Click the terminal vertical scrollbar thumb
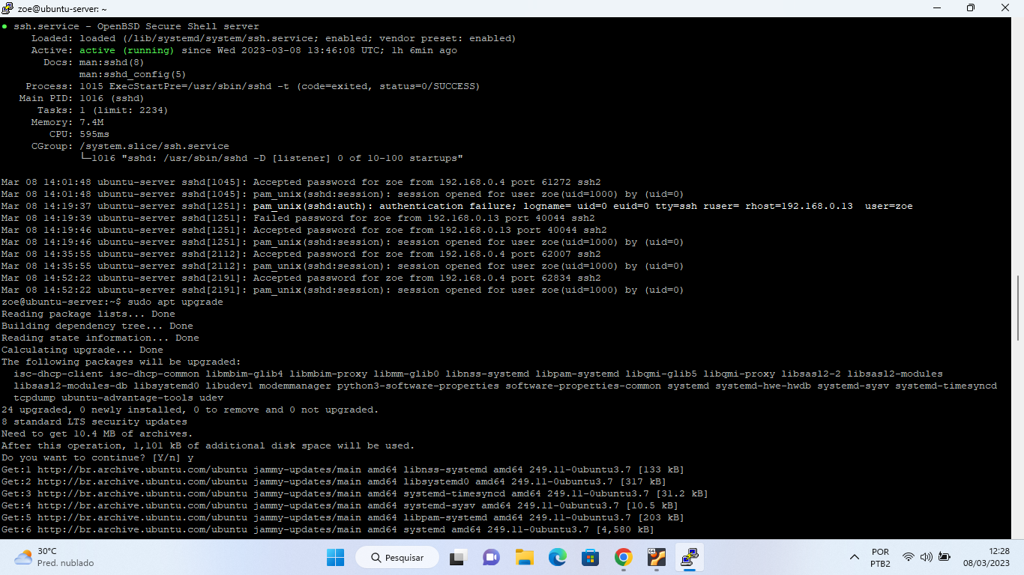1024x575 pixels. click(x=1018, y=308)
